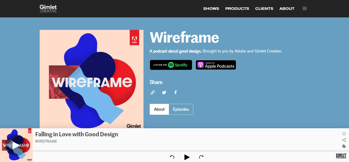349x162 pixels.
Task: Open the Products menu item
Action: point(237,9)
